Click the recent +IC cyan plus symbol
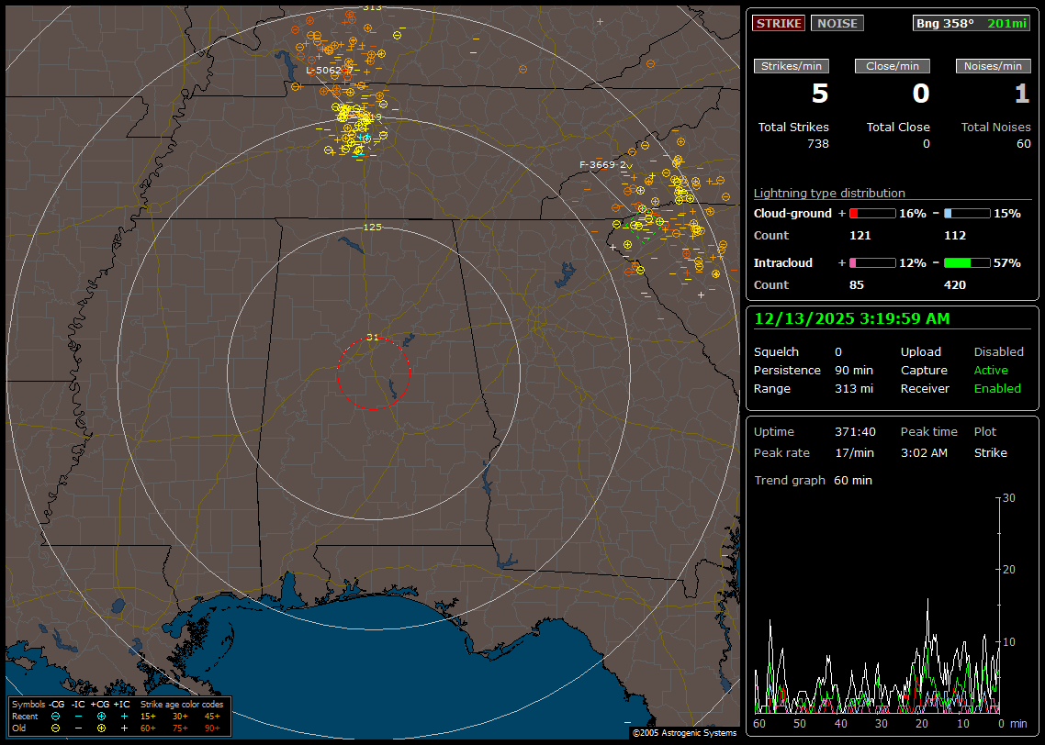Viewport: 1045px width, 745px height. coord(124,716)
